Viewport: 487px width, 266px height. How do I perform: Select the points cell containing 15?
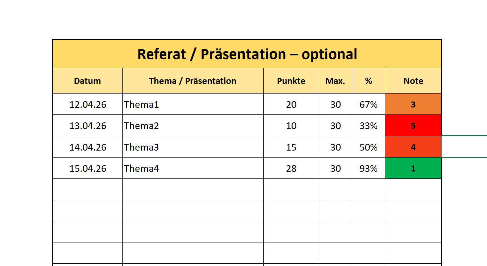click(291, 147)
